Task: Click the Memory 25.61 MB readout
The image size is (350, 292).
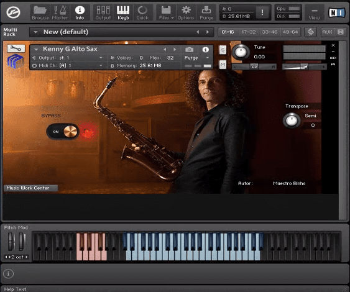Action: pos(150,66)
